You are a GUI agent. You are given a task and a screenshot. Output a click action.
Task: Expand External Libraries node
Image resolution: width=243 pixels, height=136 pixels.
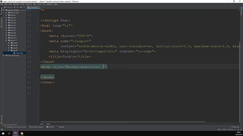(x=4, y=56)
